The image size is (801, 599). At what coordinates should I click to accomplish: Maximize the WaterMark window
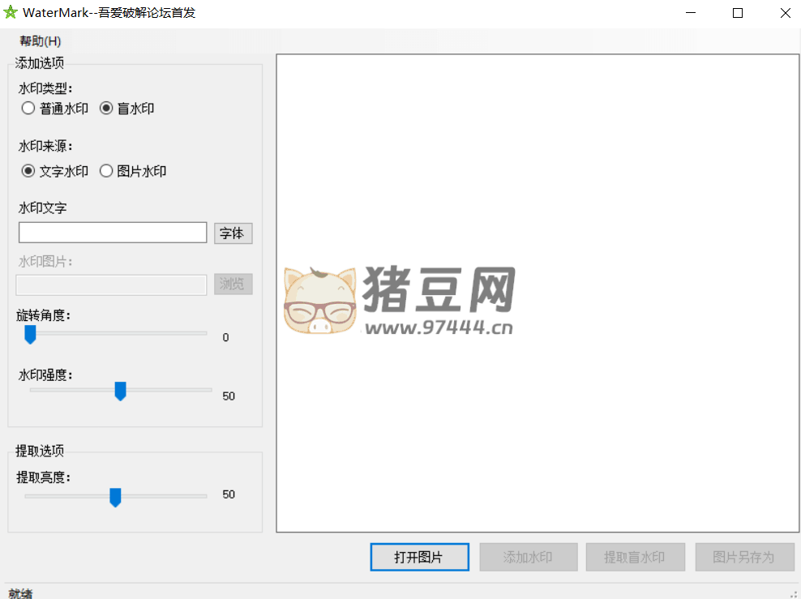click(x=738, y=13)
